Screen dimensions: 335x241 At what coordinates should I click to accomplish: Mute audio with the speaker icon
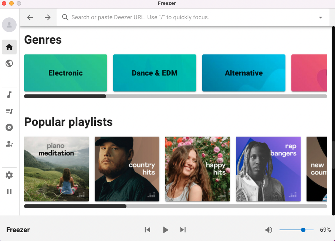269,230
